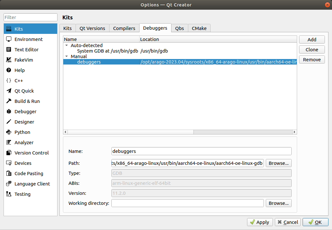Select System GDB at /usr/bin/gdb entry
Screen dimensions: 332x230
click(108, 51)
